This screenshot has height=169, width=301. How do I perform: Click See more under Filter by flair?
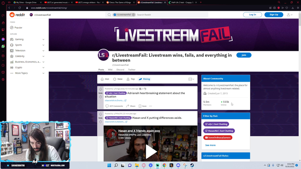(x=210, y=145)
